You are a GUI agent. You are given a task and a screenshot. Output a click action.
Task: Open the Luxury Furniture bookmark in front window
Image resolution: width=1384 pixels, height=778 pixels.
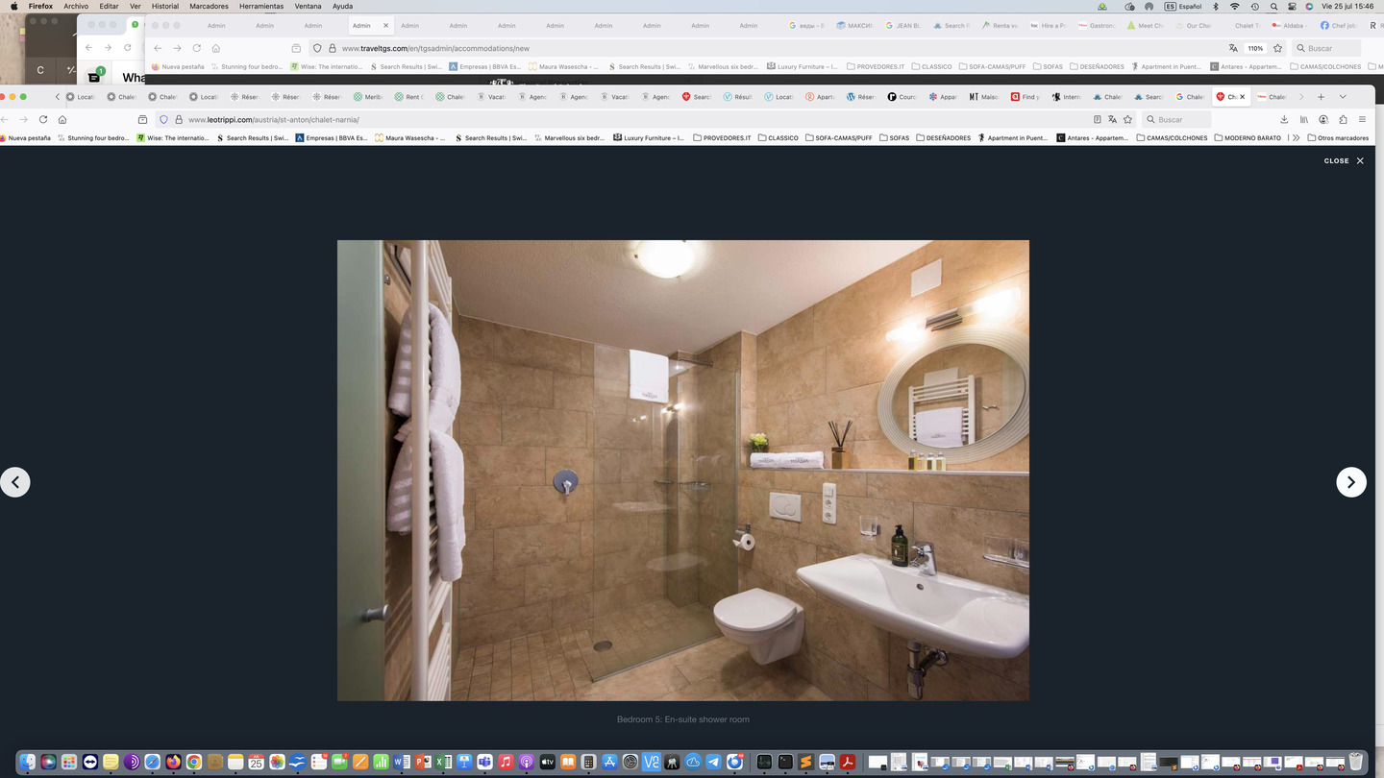649,137
